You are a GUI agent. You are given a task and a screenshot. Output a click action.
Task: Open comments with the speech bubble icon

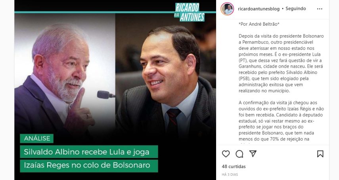click(239, 154)
